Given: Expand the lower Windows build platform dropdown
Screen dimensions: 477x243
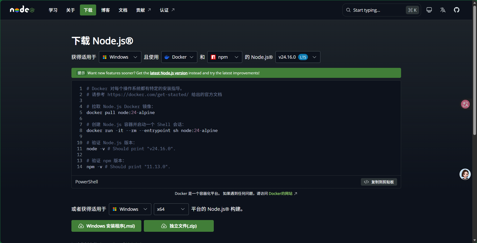Looking at the screenshot, I should (130, 209).
